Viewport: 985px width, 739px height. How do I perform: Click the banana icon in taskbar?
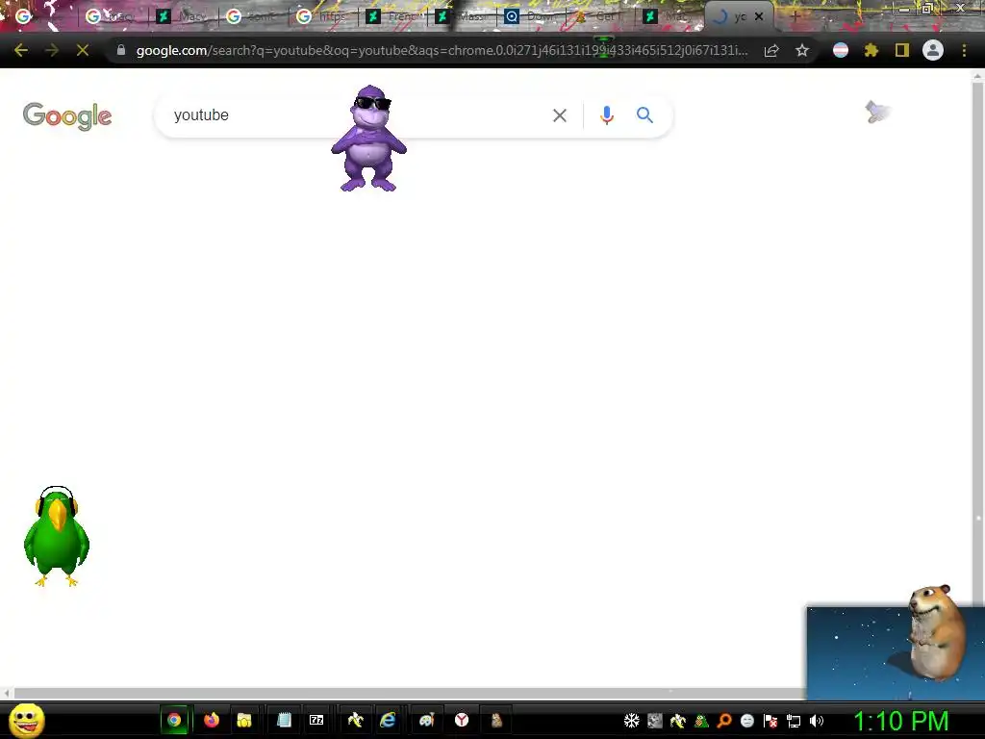pos(356,720)
